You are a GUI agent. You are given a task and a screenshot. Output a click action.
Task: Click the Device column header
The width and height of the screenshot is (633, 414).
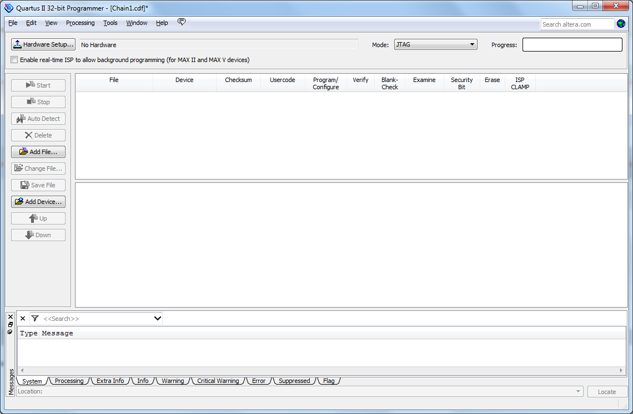point(184,83)
